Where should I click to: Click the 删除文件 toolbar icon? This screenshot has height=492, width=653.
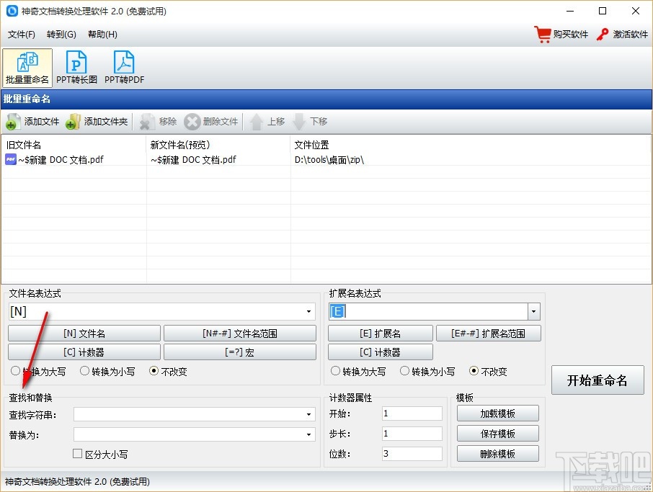click(x=192, y=122)
